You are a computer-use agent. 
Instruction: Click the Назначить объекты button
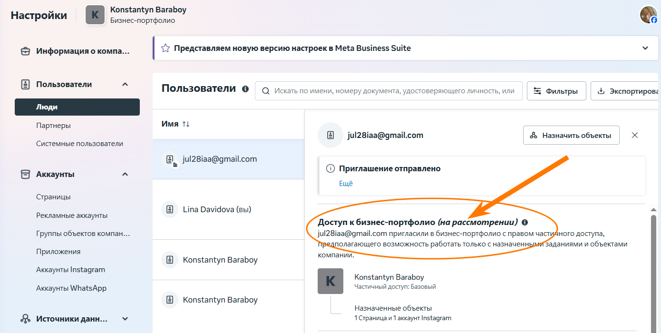click(x=571, y=135)
